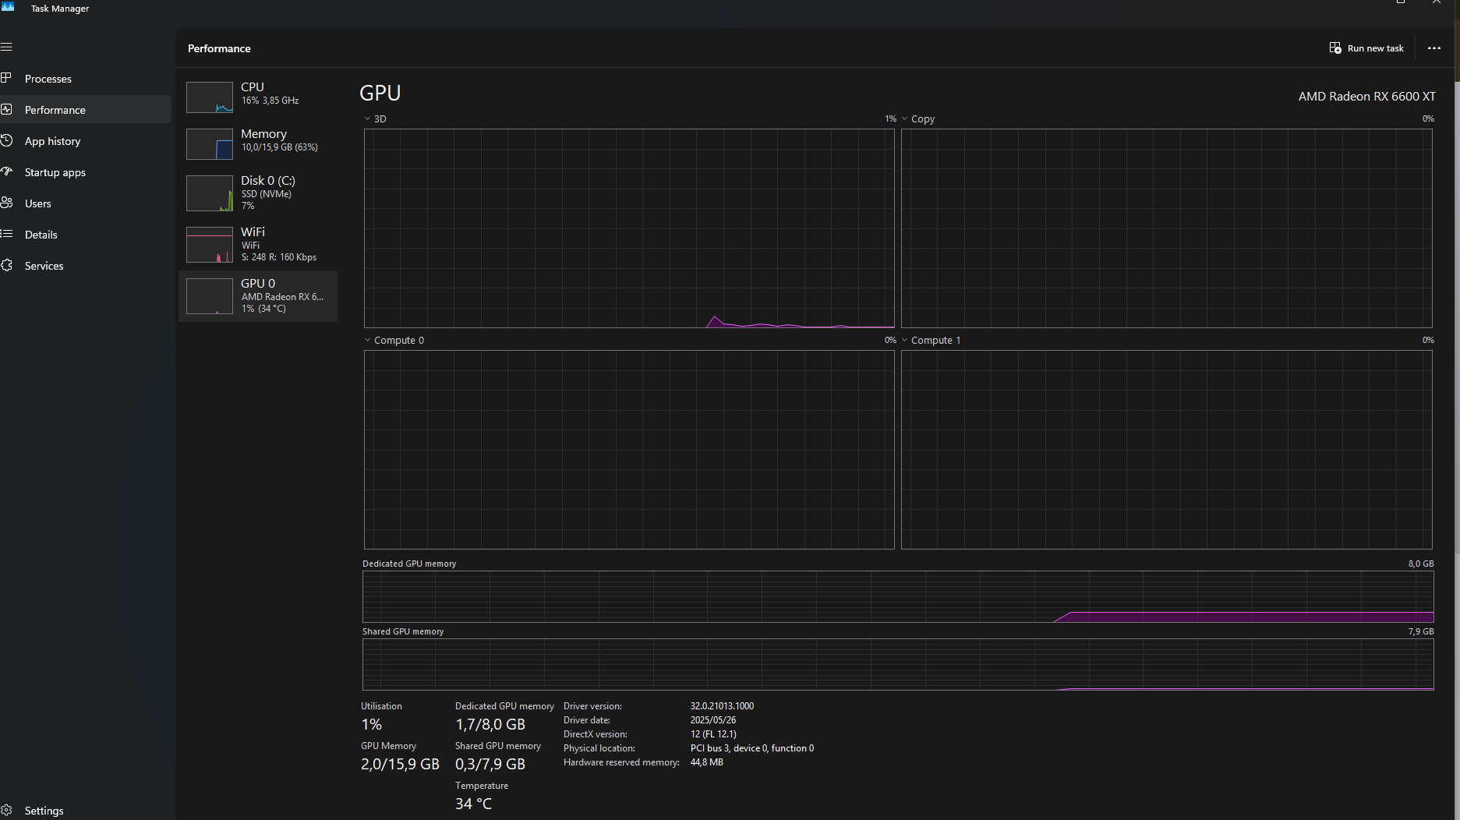Image resolution: width=1460 pixels, height=820 pixels.
Task: Toggle the hamburger navigation menu
Action: tap(7, 47)
